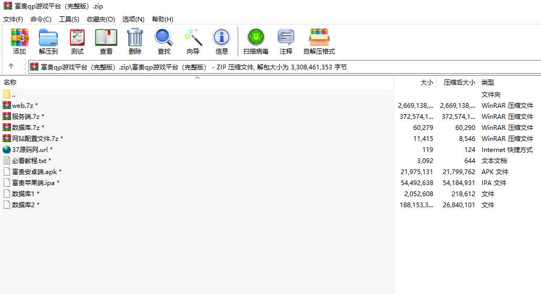Click the type cell "IPA 文件"

[494, 183]
